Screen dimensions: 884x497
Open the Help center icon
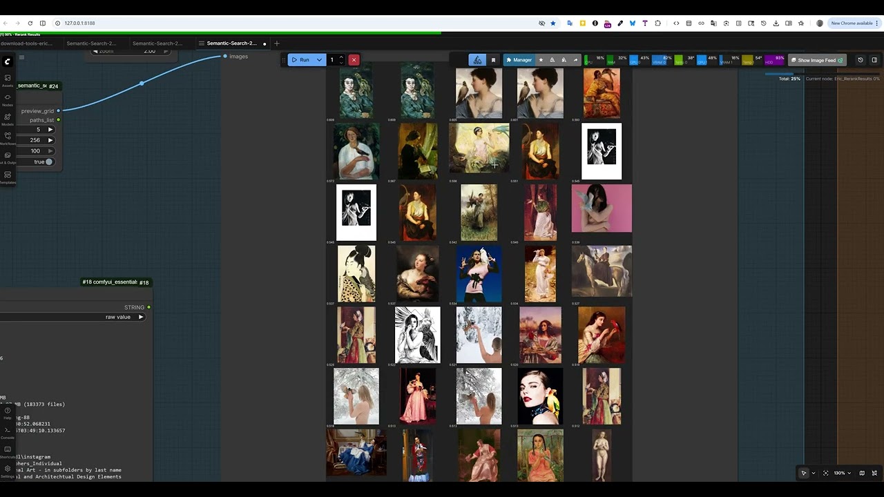(8, 412)
